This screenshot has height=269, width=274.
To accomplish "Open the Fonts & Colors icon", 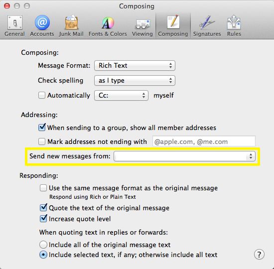I will point(108,23).
